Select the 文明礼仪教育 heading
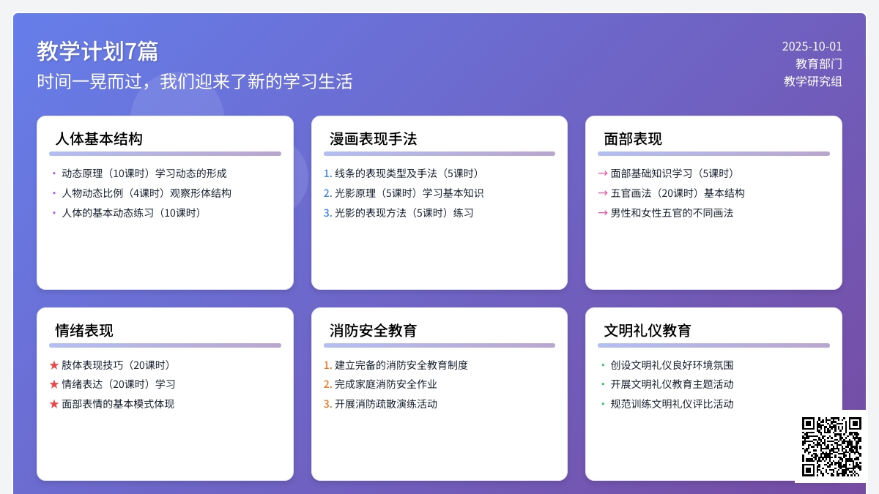Screen dimensions: 879x494 pos(648,330)
